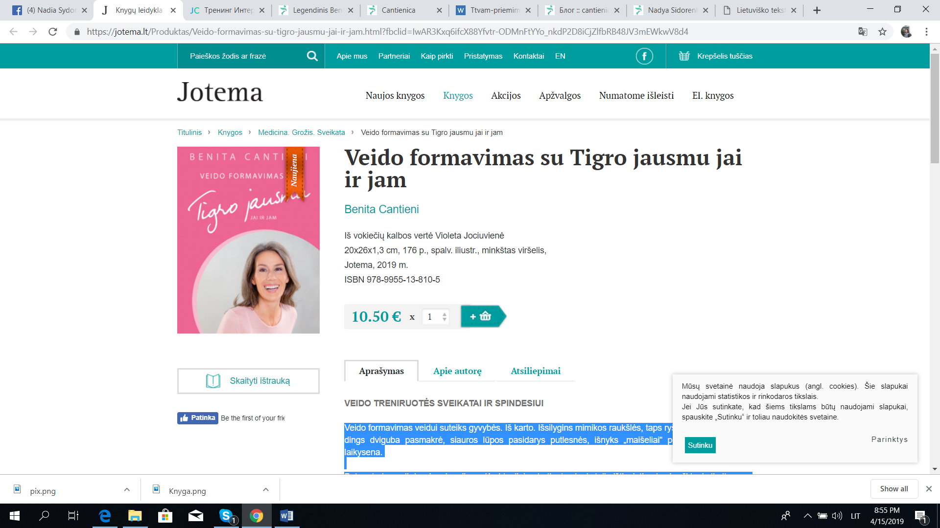Open the Google Translate icon in address bar
Image resolution: width=940 pixels, height=528 pixels.
863,32
